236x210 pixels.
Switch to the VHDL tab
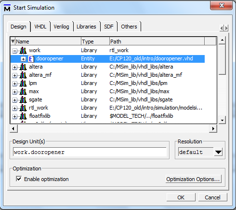click(x=40, y=27)
